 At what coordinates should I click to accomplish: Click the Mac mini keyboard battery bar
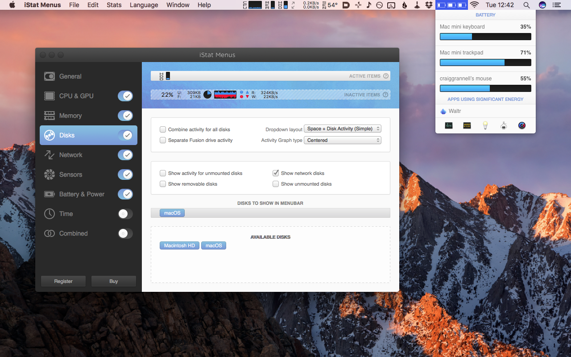coord(485,37)
